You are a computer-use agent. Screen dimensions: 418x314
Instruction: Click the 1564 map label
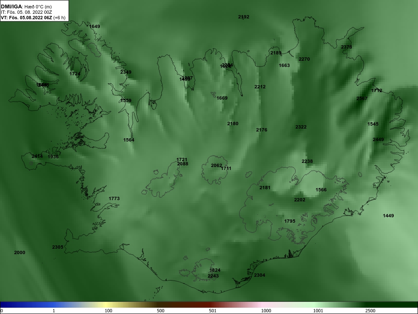[129, 140]
